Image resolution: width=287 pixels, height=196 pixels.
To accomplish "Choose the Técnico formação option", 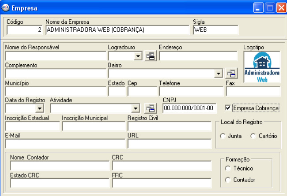I will [228, 168].
